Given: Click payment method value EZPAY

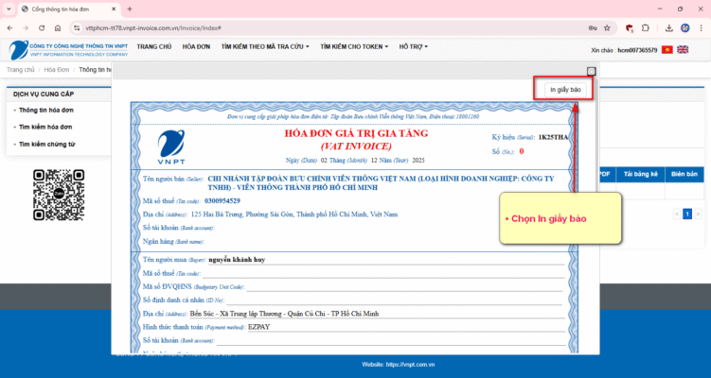Looking at the screenshot, I should click(258, 327).
